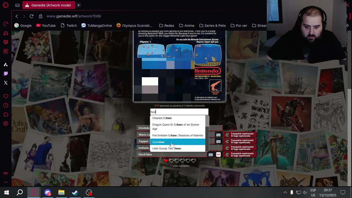Open the taskbar app right of Steam
Viewport: 352px width, 198px height.
point(89,193)
